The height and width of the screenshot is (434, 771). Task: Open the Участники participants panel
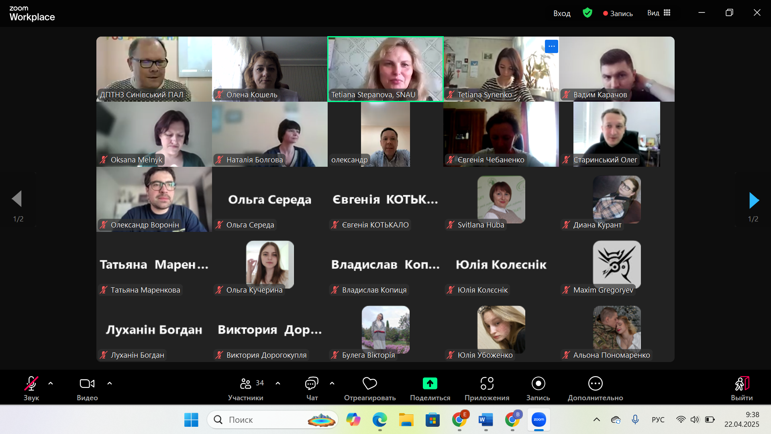[x=246, y=388]
